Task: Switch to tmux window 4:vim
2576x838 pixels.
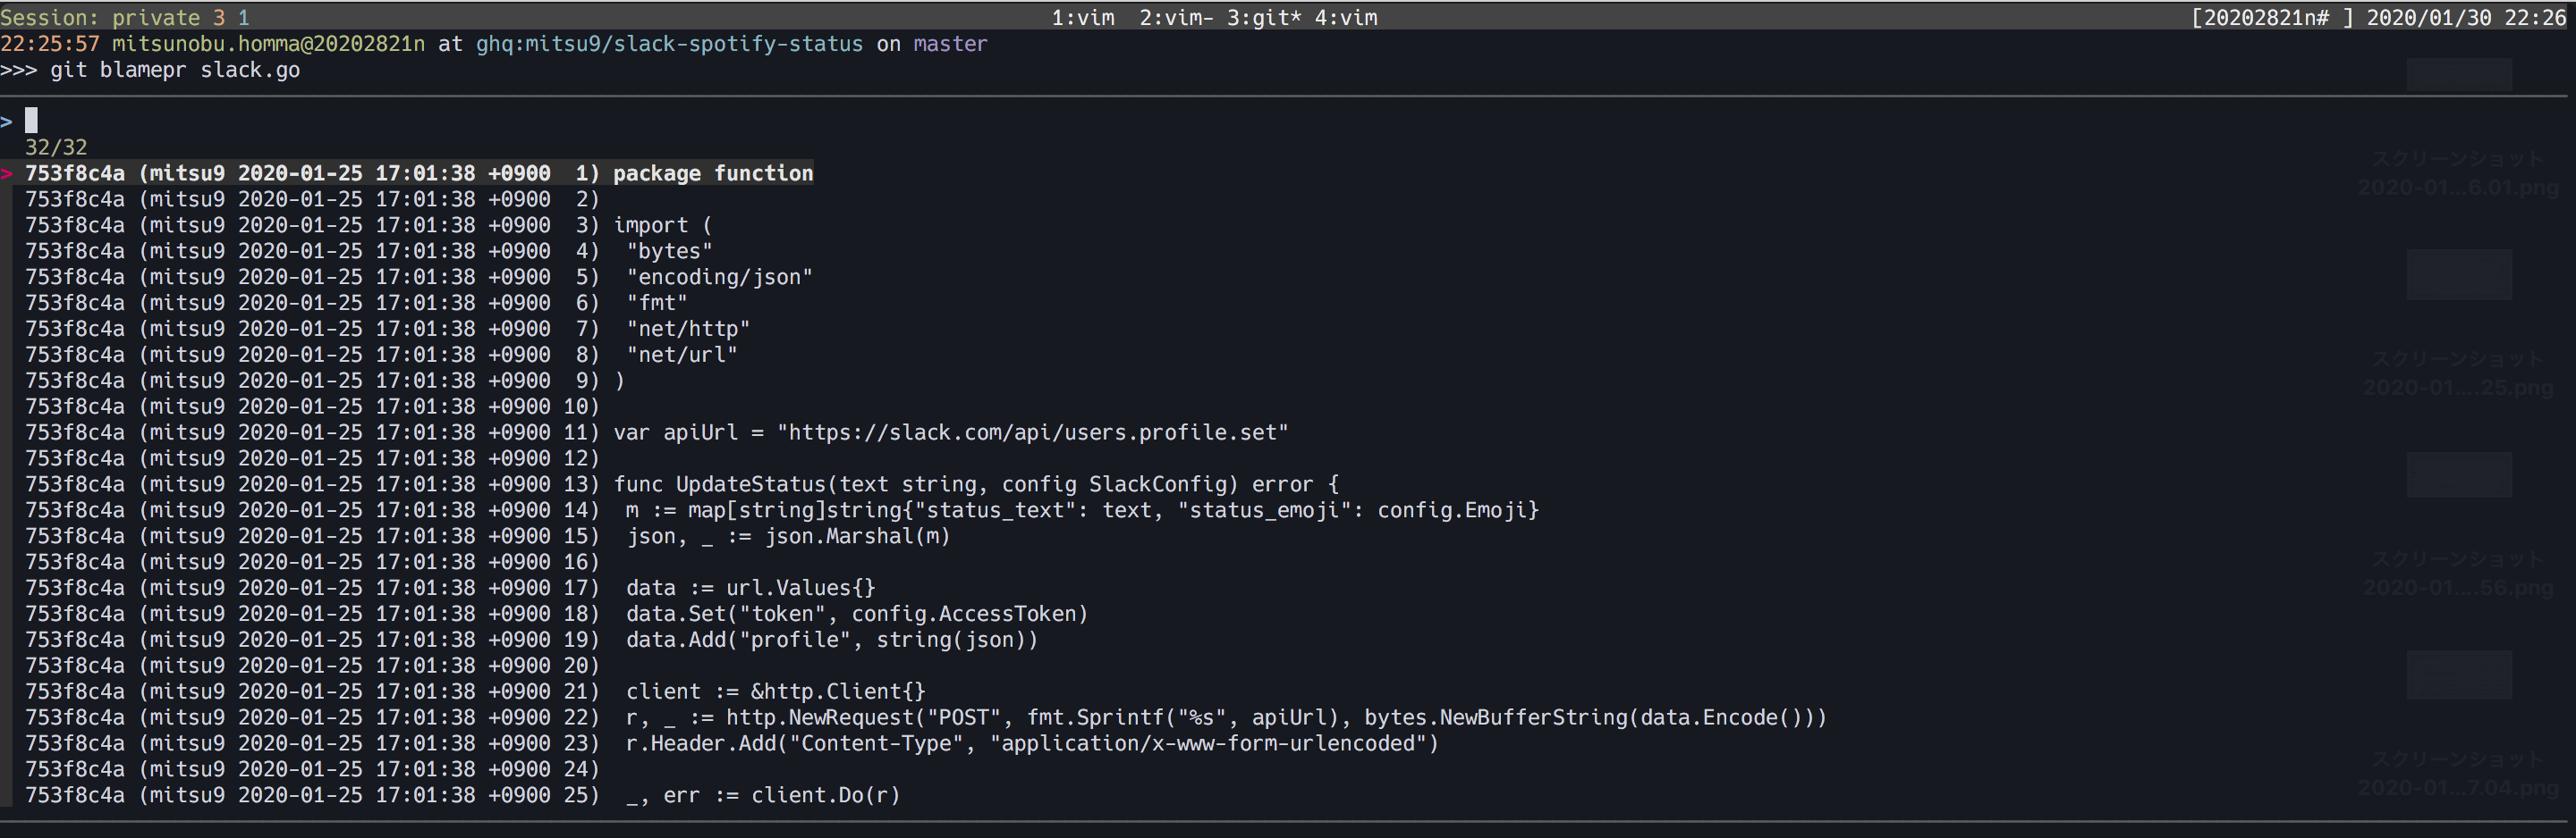Action: pos(1346,17)
